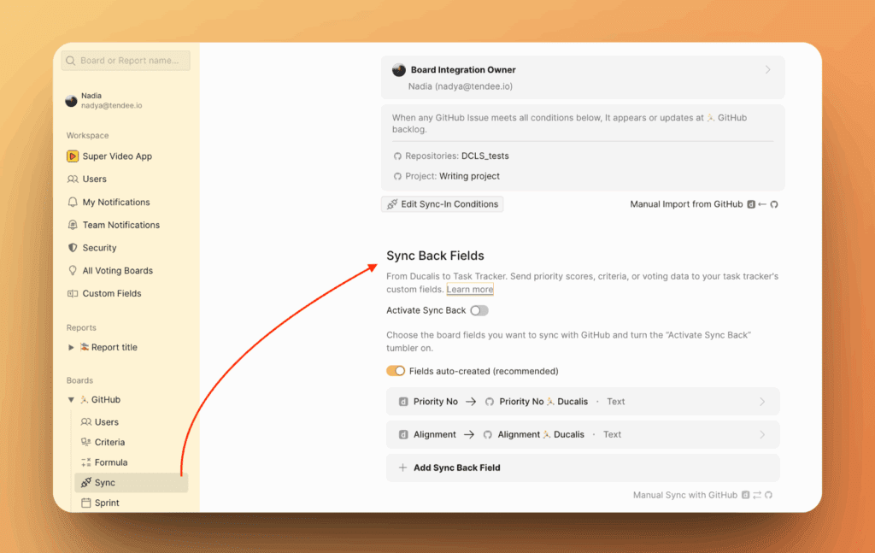Disable the Fields auto-created toggle

(396, 371)
